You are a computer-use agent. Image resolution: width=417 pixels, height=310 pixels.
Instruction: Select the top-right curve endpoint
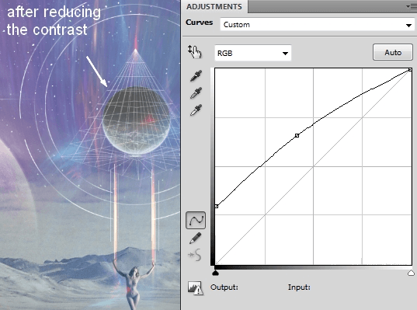click(x=410, y=70)
